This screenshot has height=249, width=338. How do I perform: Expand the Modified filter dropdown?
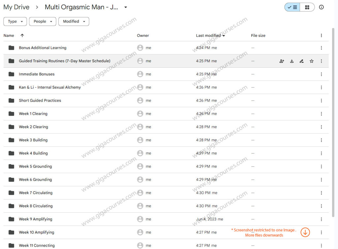point(74,21)
